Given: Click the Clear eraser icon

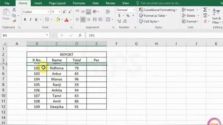Looking at the screenshot, I should click(x=205, y=21).
